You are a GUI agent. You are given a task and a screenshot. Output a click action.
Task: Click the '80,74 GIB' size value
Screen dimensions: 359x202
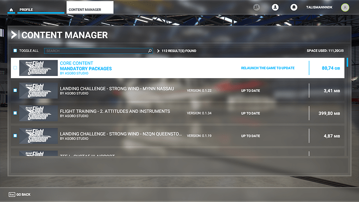pos(331,68)
